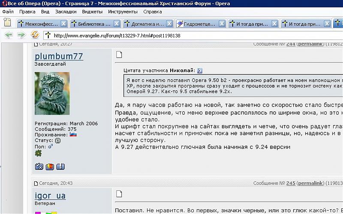The width and height of the screenshot is (343, 214).
Task: Click the exclamation report icon under plumbum77's profile
Action: [x=60, y=166]
